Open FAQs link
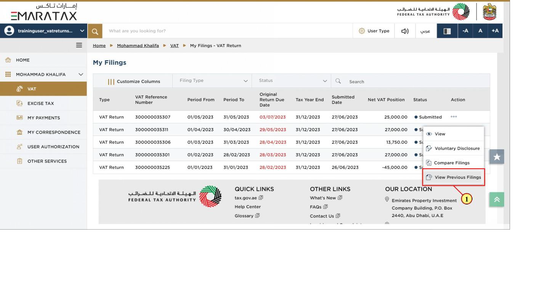Viewport: 539px width, 305px height. click(x=319, y=207)
